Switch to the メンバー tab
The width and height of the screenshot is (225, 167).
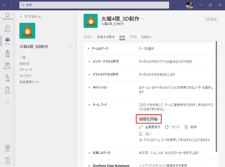(x=88, y=37)
